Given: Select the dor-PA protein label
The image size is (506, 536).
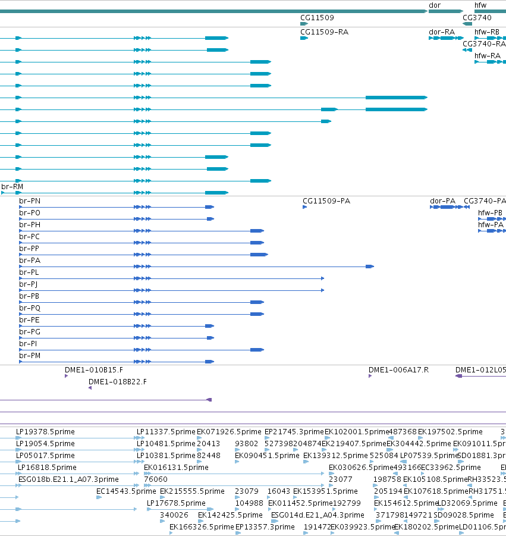Looking at the screenshot, I should [443, 201].
